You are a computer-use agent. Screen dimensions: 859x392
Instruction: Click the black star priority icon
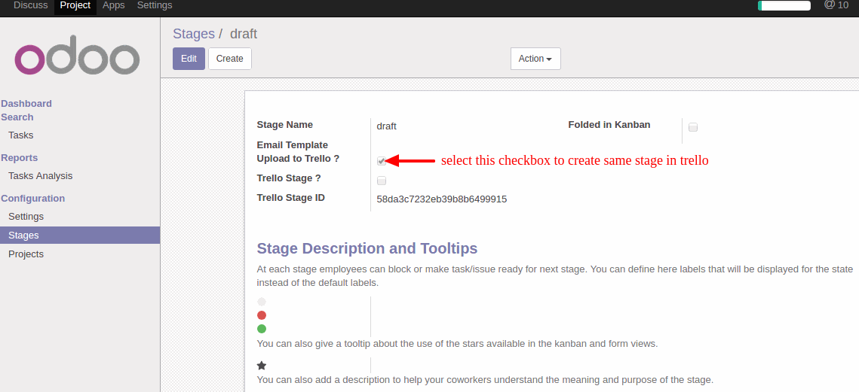[x=262, y=365]
